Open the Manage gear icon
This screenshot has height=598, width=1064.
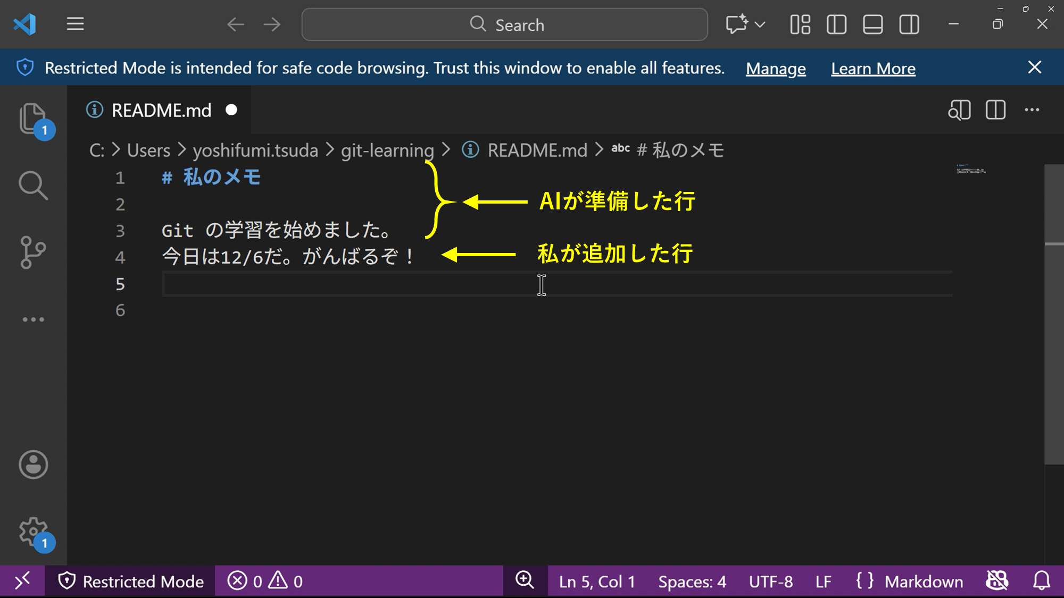pos(33,531)
